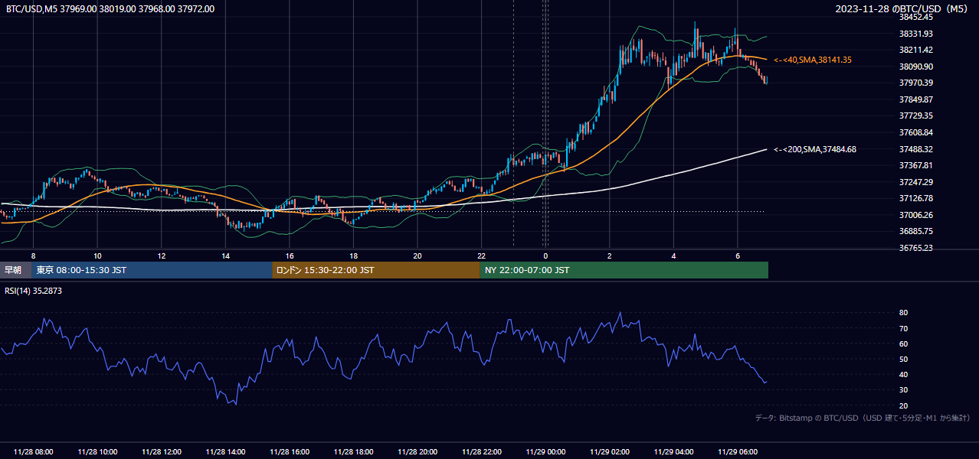This screenshot has width=979, height=459.
Task: Click price axis value 36765.23
Action: [915, 248]
